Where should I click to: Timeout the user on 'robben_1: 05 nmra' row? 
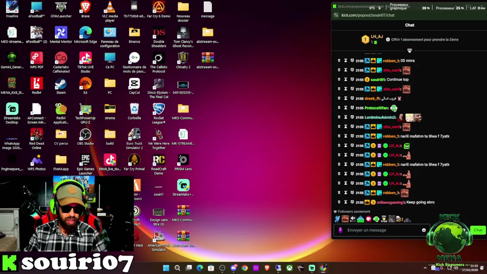(x=345, y=61)
